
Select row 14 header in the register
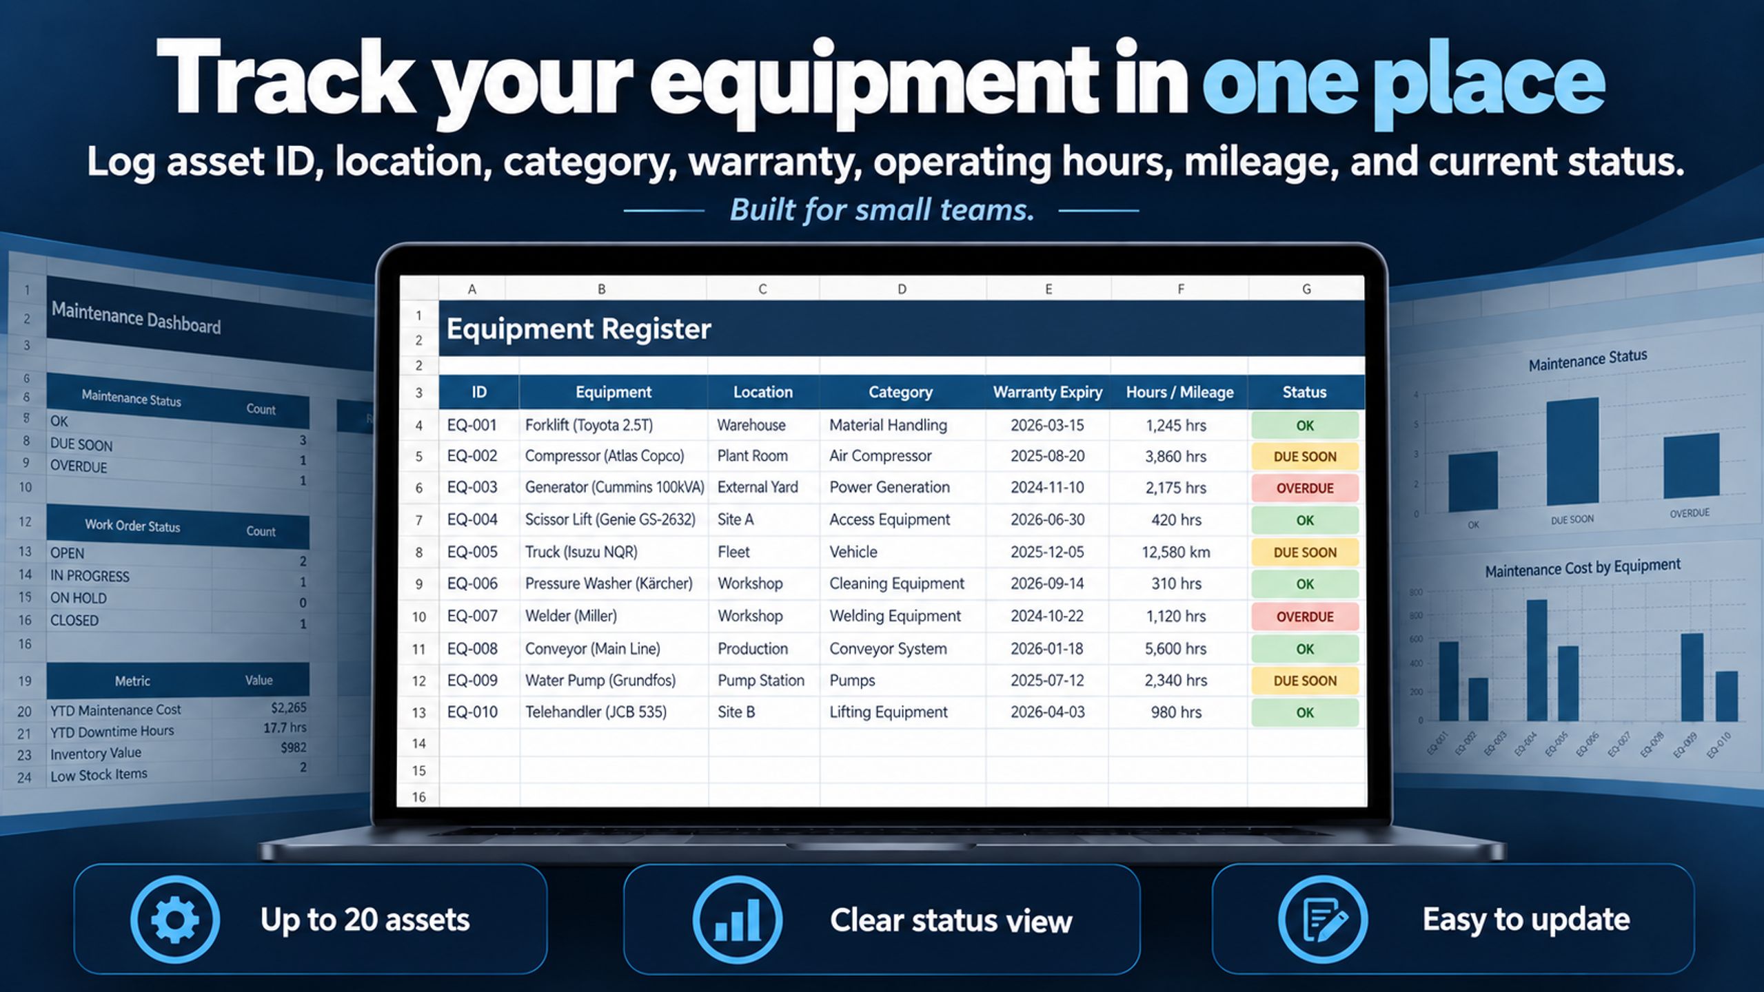coord(418,743)
